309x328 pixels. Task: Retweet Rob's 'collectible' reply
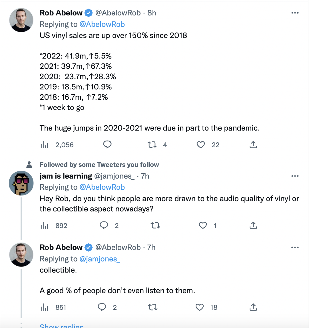(153, 307)
